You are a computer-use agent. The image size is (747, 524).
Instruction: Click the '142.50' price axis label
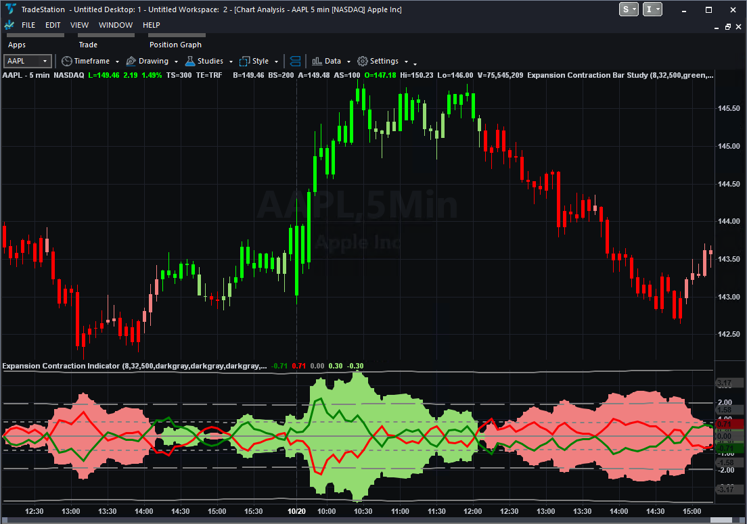pyautogui.click(x=729, y=334)
